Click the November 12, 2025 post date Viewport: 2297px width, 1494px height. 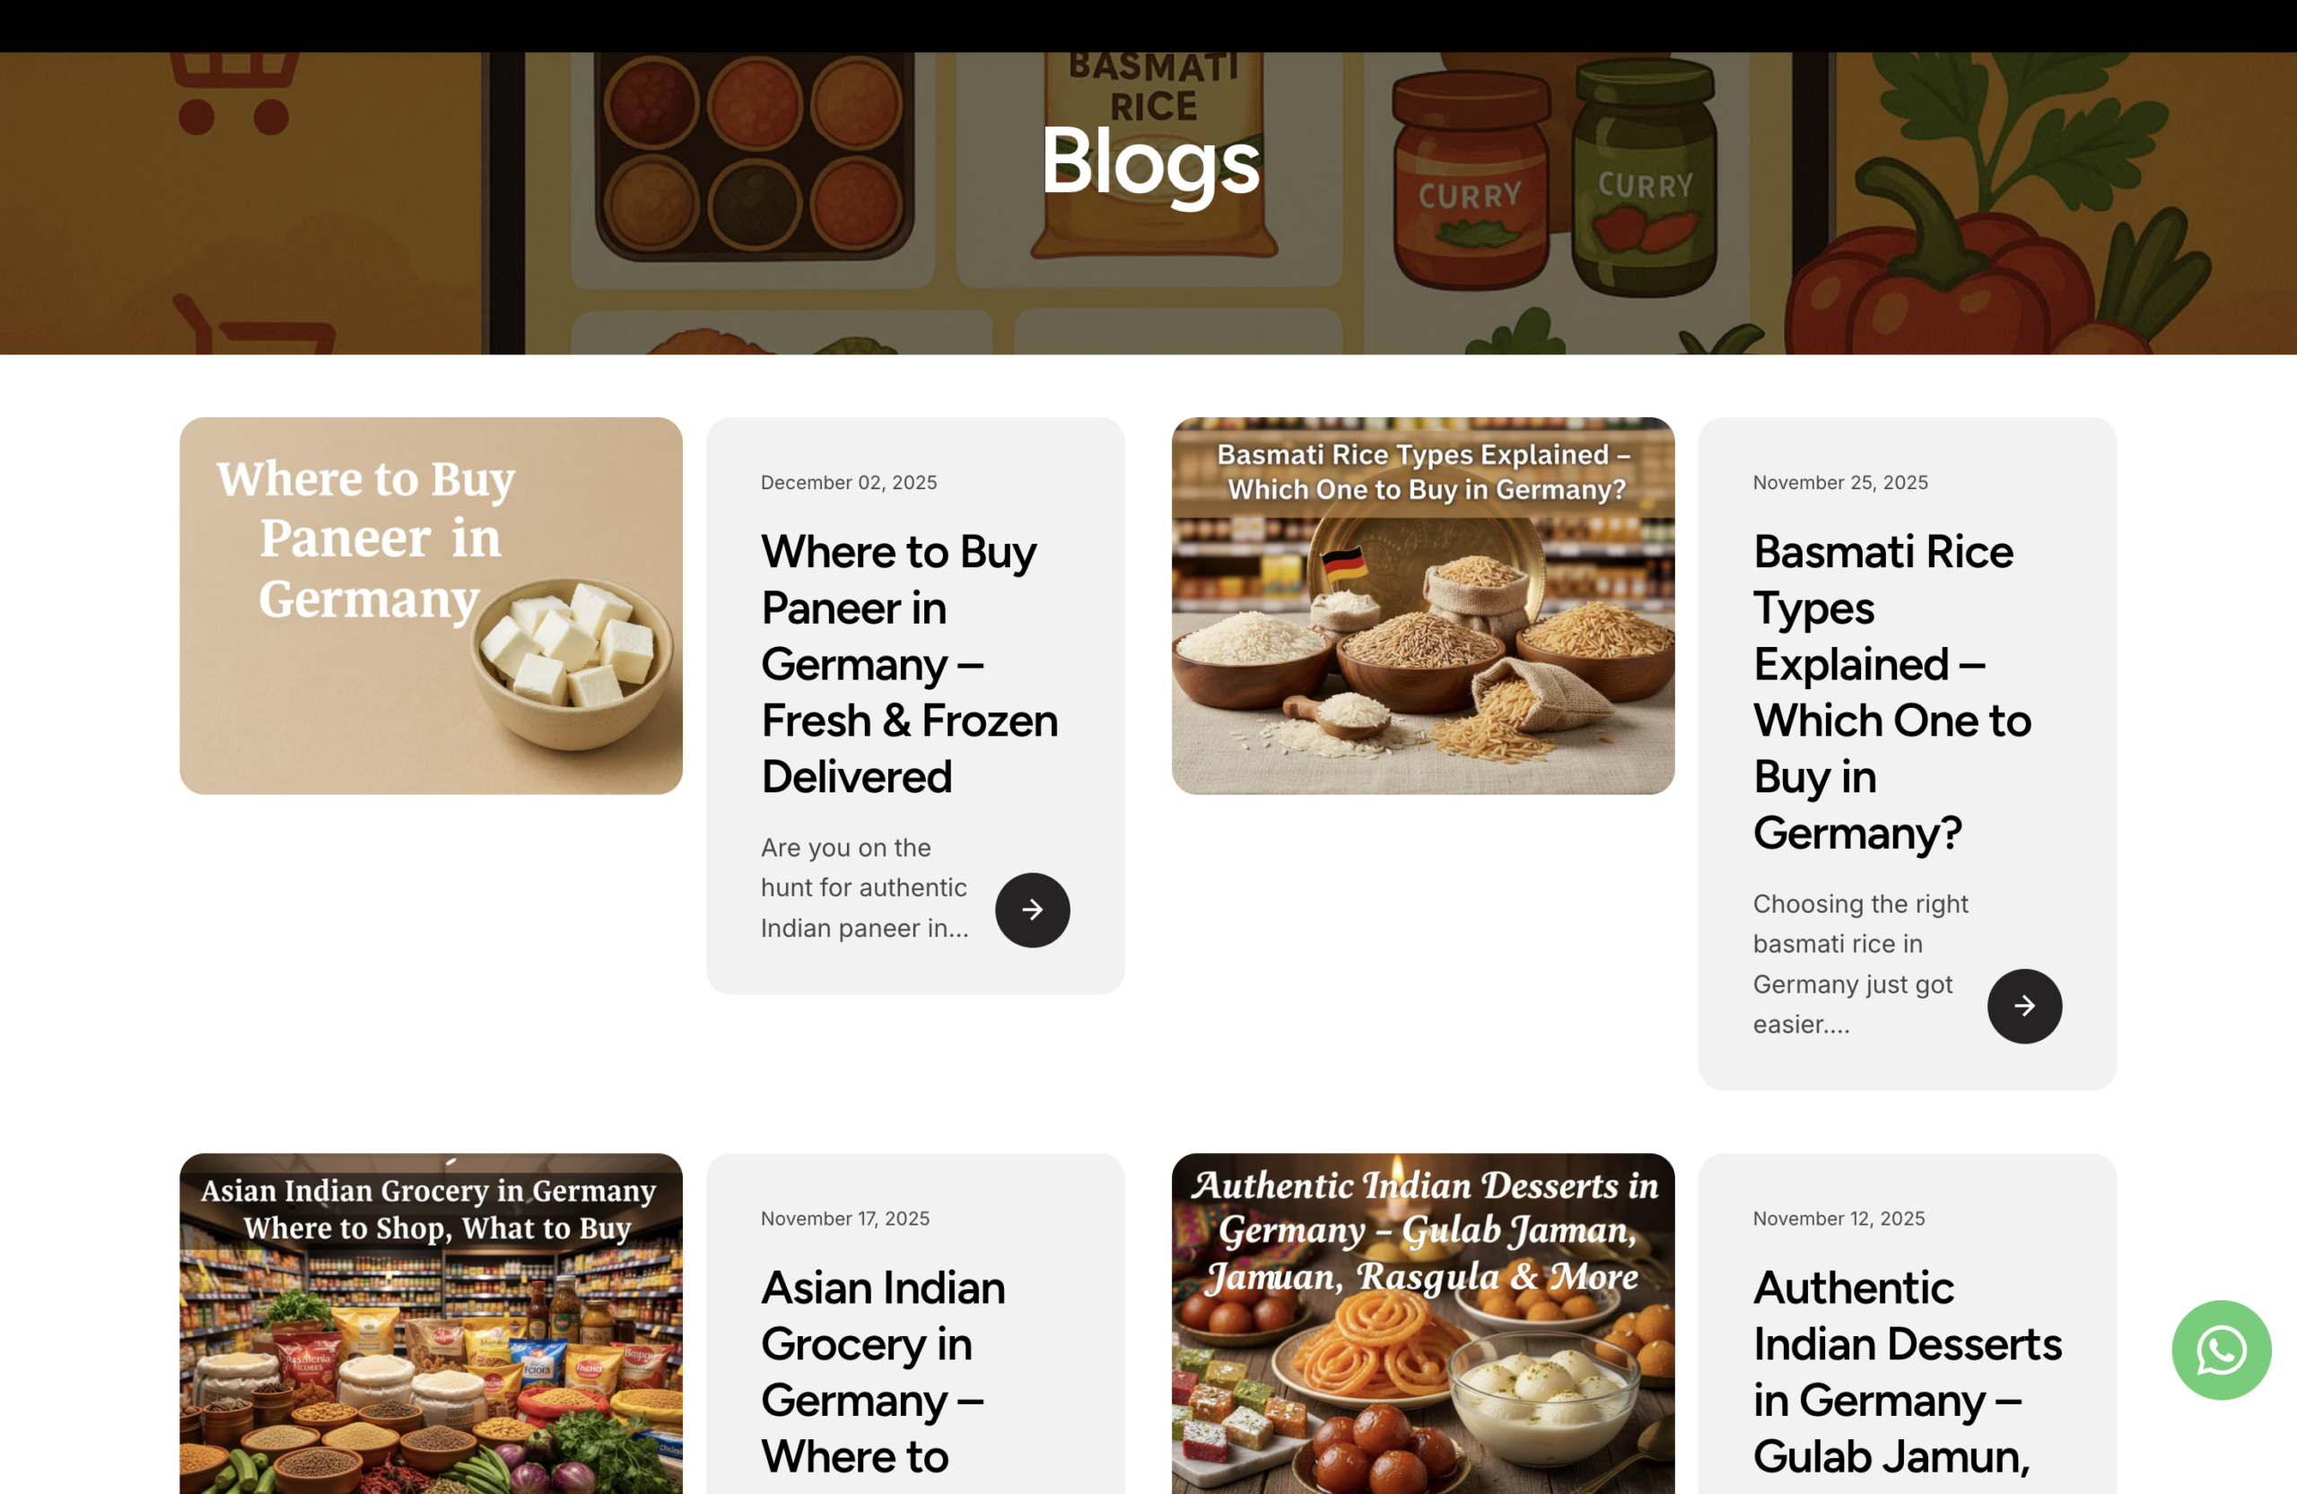[x=1838, y=1219]
